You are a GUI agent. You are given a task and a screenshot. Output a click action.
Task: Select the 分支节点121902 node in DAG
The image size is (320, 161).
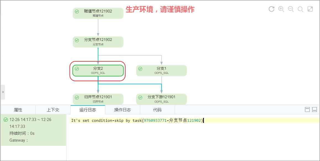pos(98,42)
